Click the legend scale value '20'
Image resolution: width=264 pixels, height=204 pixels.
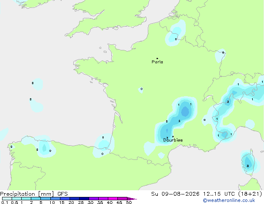[x=71, y=202]
